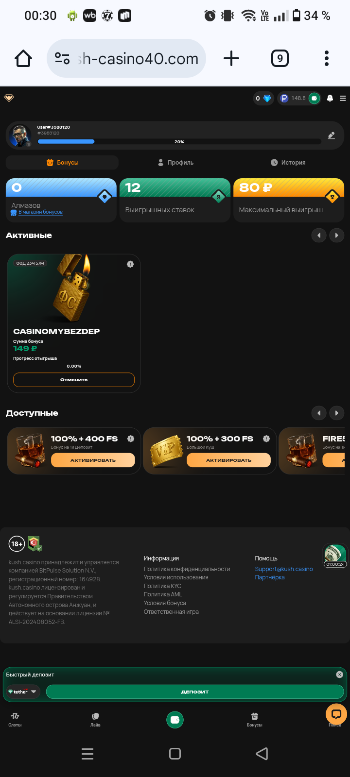Follow the В магазин бонусов link
The width and height of the screenshot is (350, 777).
(40, 212)
